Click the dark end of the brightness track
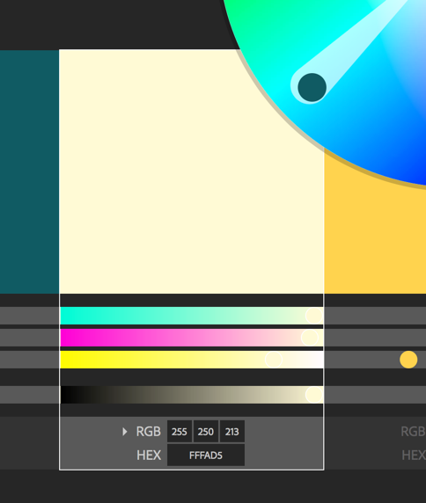426x503 pixels. [x=69, y=395]
